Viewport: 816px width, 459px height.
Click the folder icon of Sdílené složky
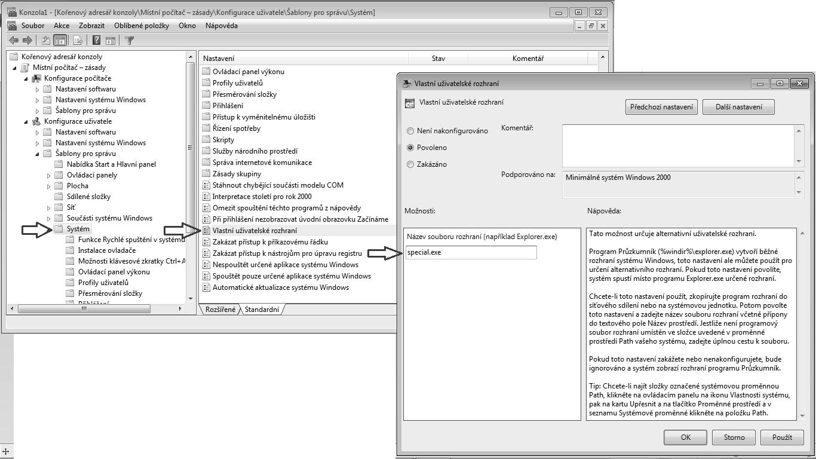coord(59,197)
